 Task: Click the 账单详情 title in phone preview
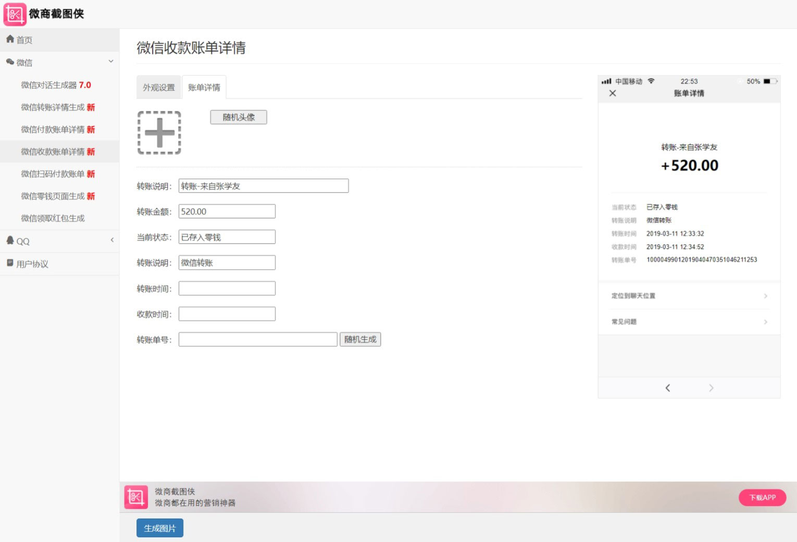pos(689,93)
